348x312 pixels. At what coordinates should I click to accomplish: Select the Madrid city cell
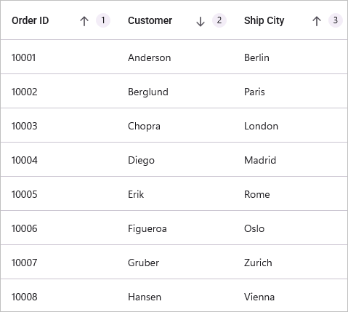click(x=290, y=159)
